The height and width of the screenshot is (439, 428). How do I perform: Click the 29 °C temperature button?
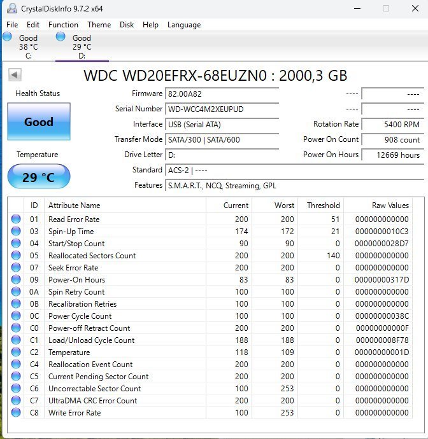[39, 177]
